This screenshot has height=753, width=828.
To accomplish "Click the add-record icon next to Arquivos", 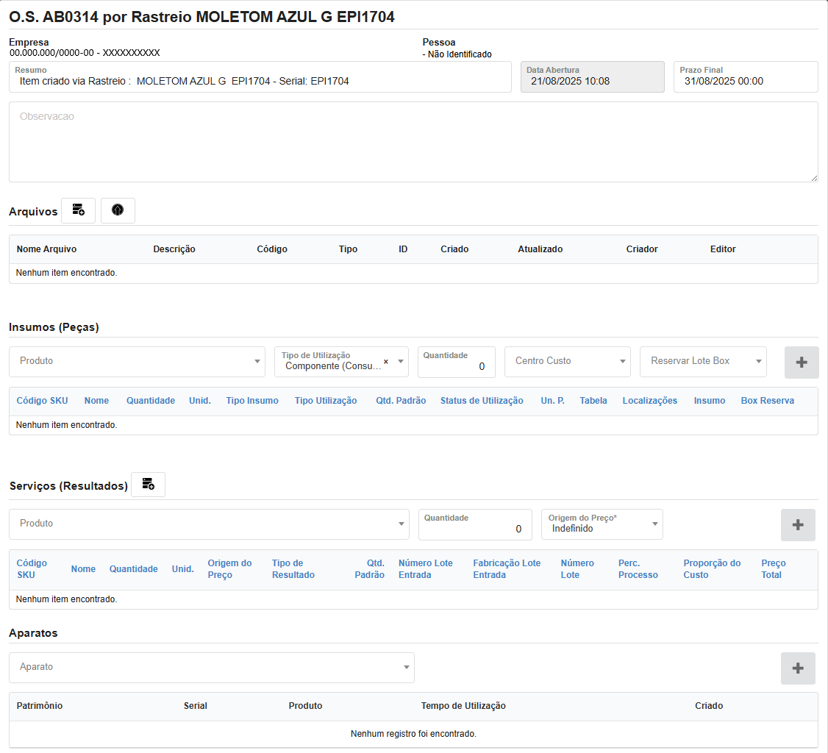I will [x=78, y=210].
